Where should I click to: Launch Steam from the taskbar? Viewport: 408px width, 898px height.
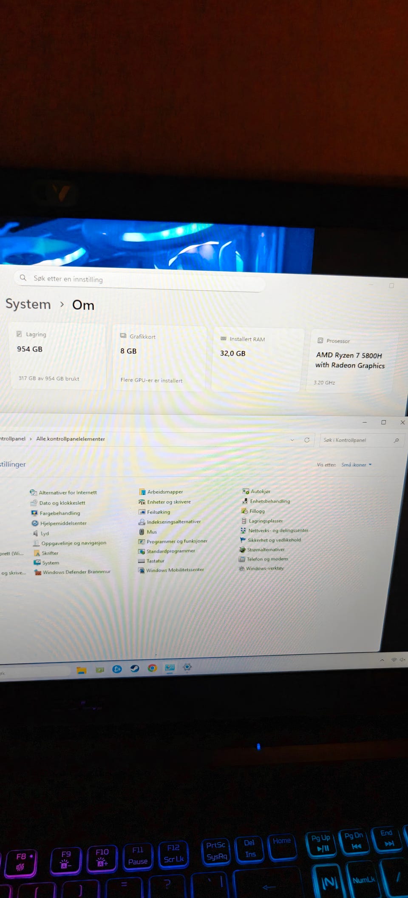point(135,668)
